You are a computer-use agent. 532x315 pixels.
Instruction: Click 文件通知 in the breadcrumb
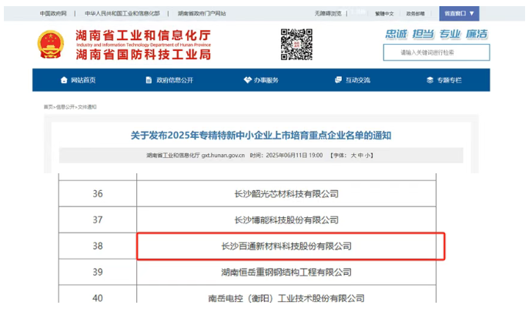87,107
